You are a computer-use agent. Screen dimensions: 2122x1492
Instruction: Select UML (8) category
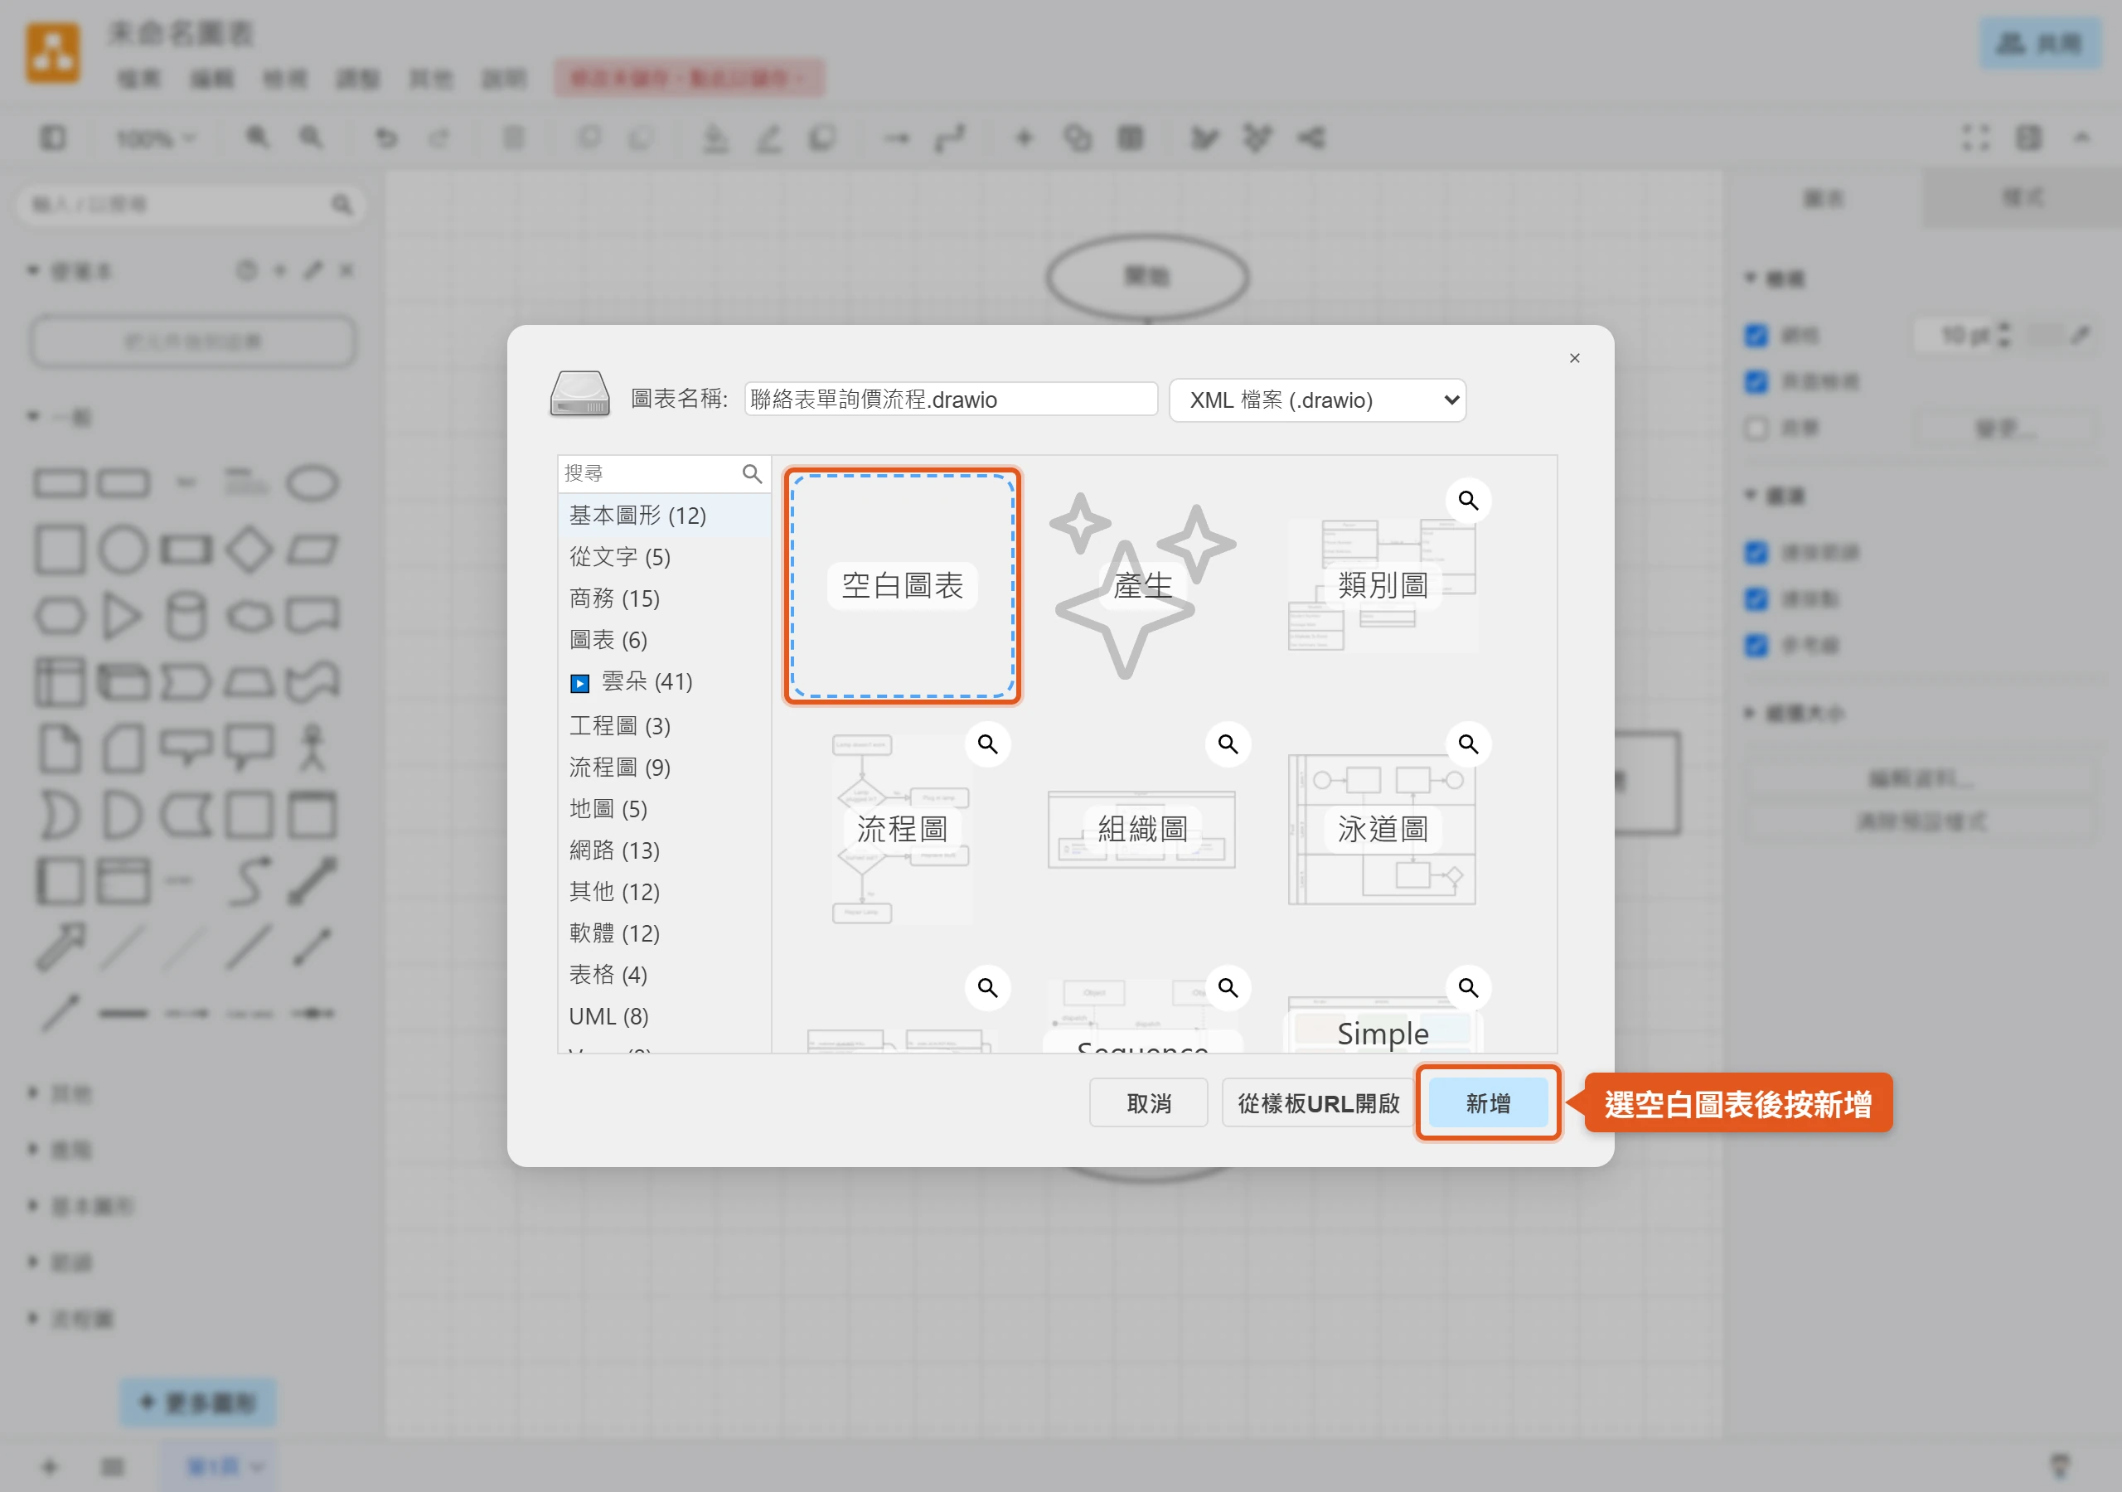pos(664,1016)
